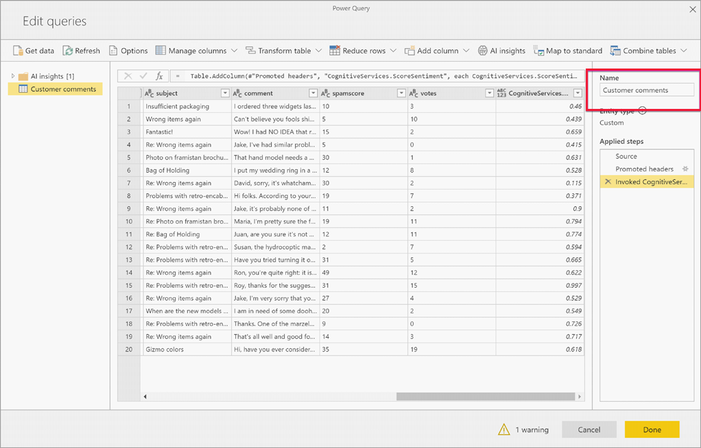The height and width of the screenshot is (448, 701).
Task: Click the Name field with Customer comments
Action: pyautogui.click(x=646, y=90)
